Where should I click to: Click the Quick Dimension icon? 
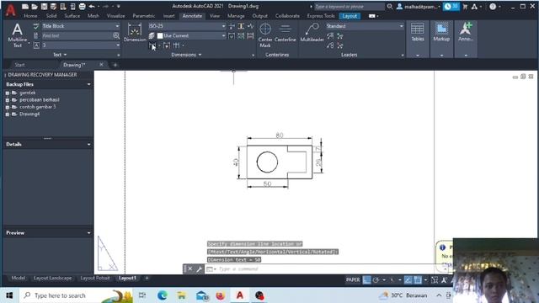click(167, 45)
